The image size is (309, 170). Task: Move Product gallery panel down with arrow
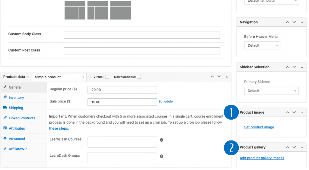pyautogui.click(x=294, y=147)
